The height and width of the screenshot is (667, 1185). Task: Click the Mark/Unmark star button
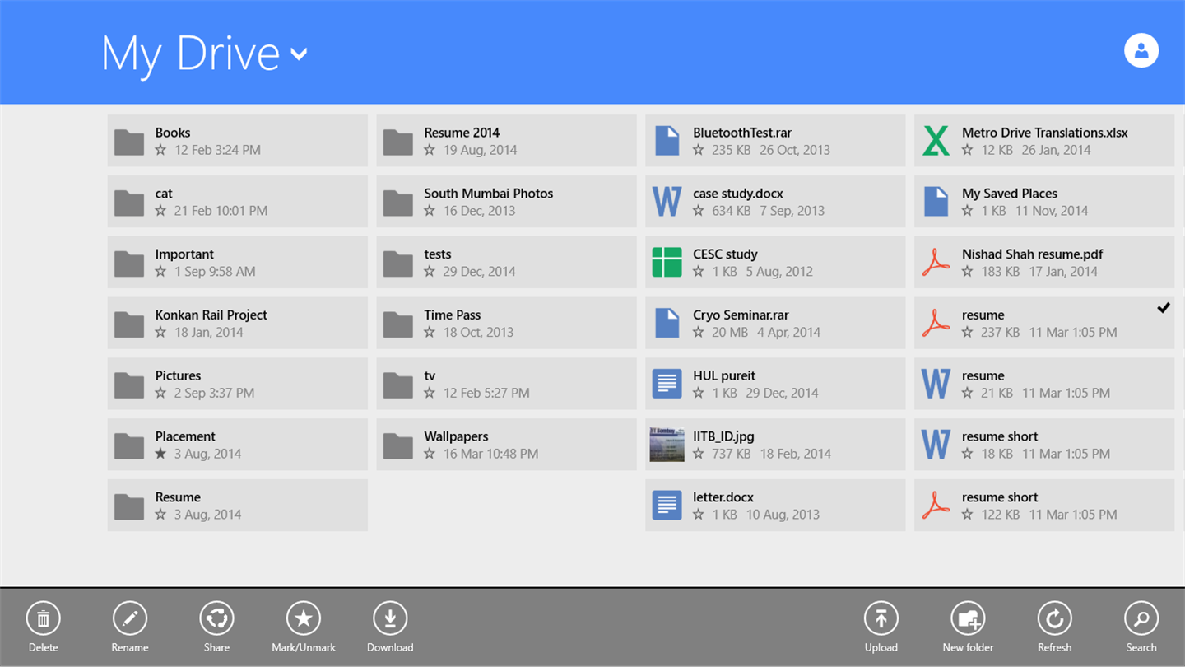pos(303,618)
